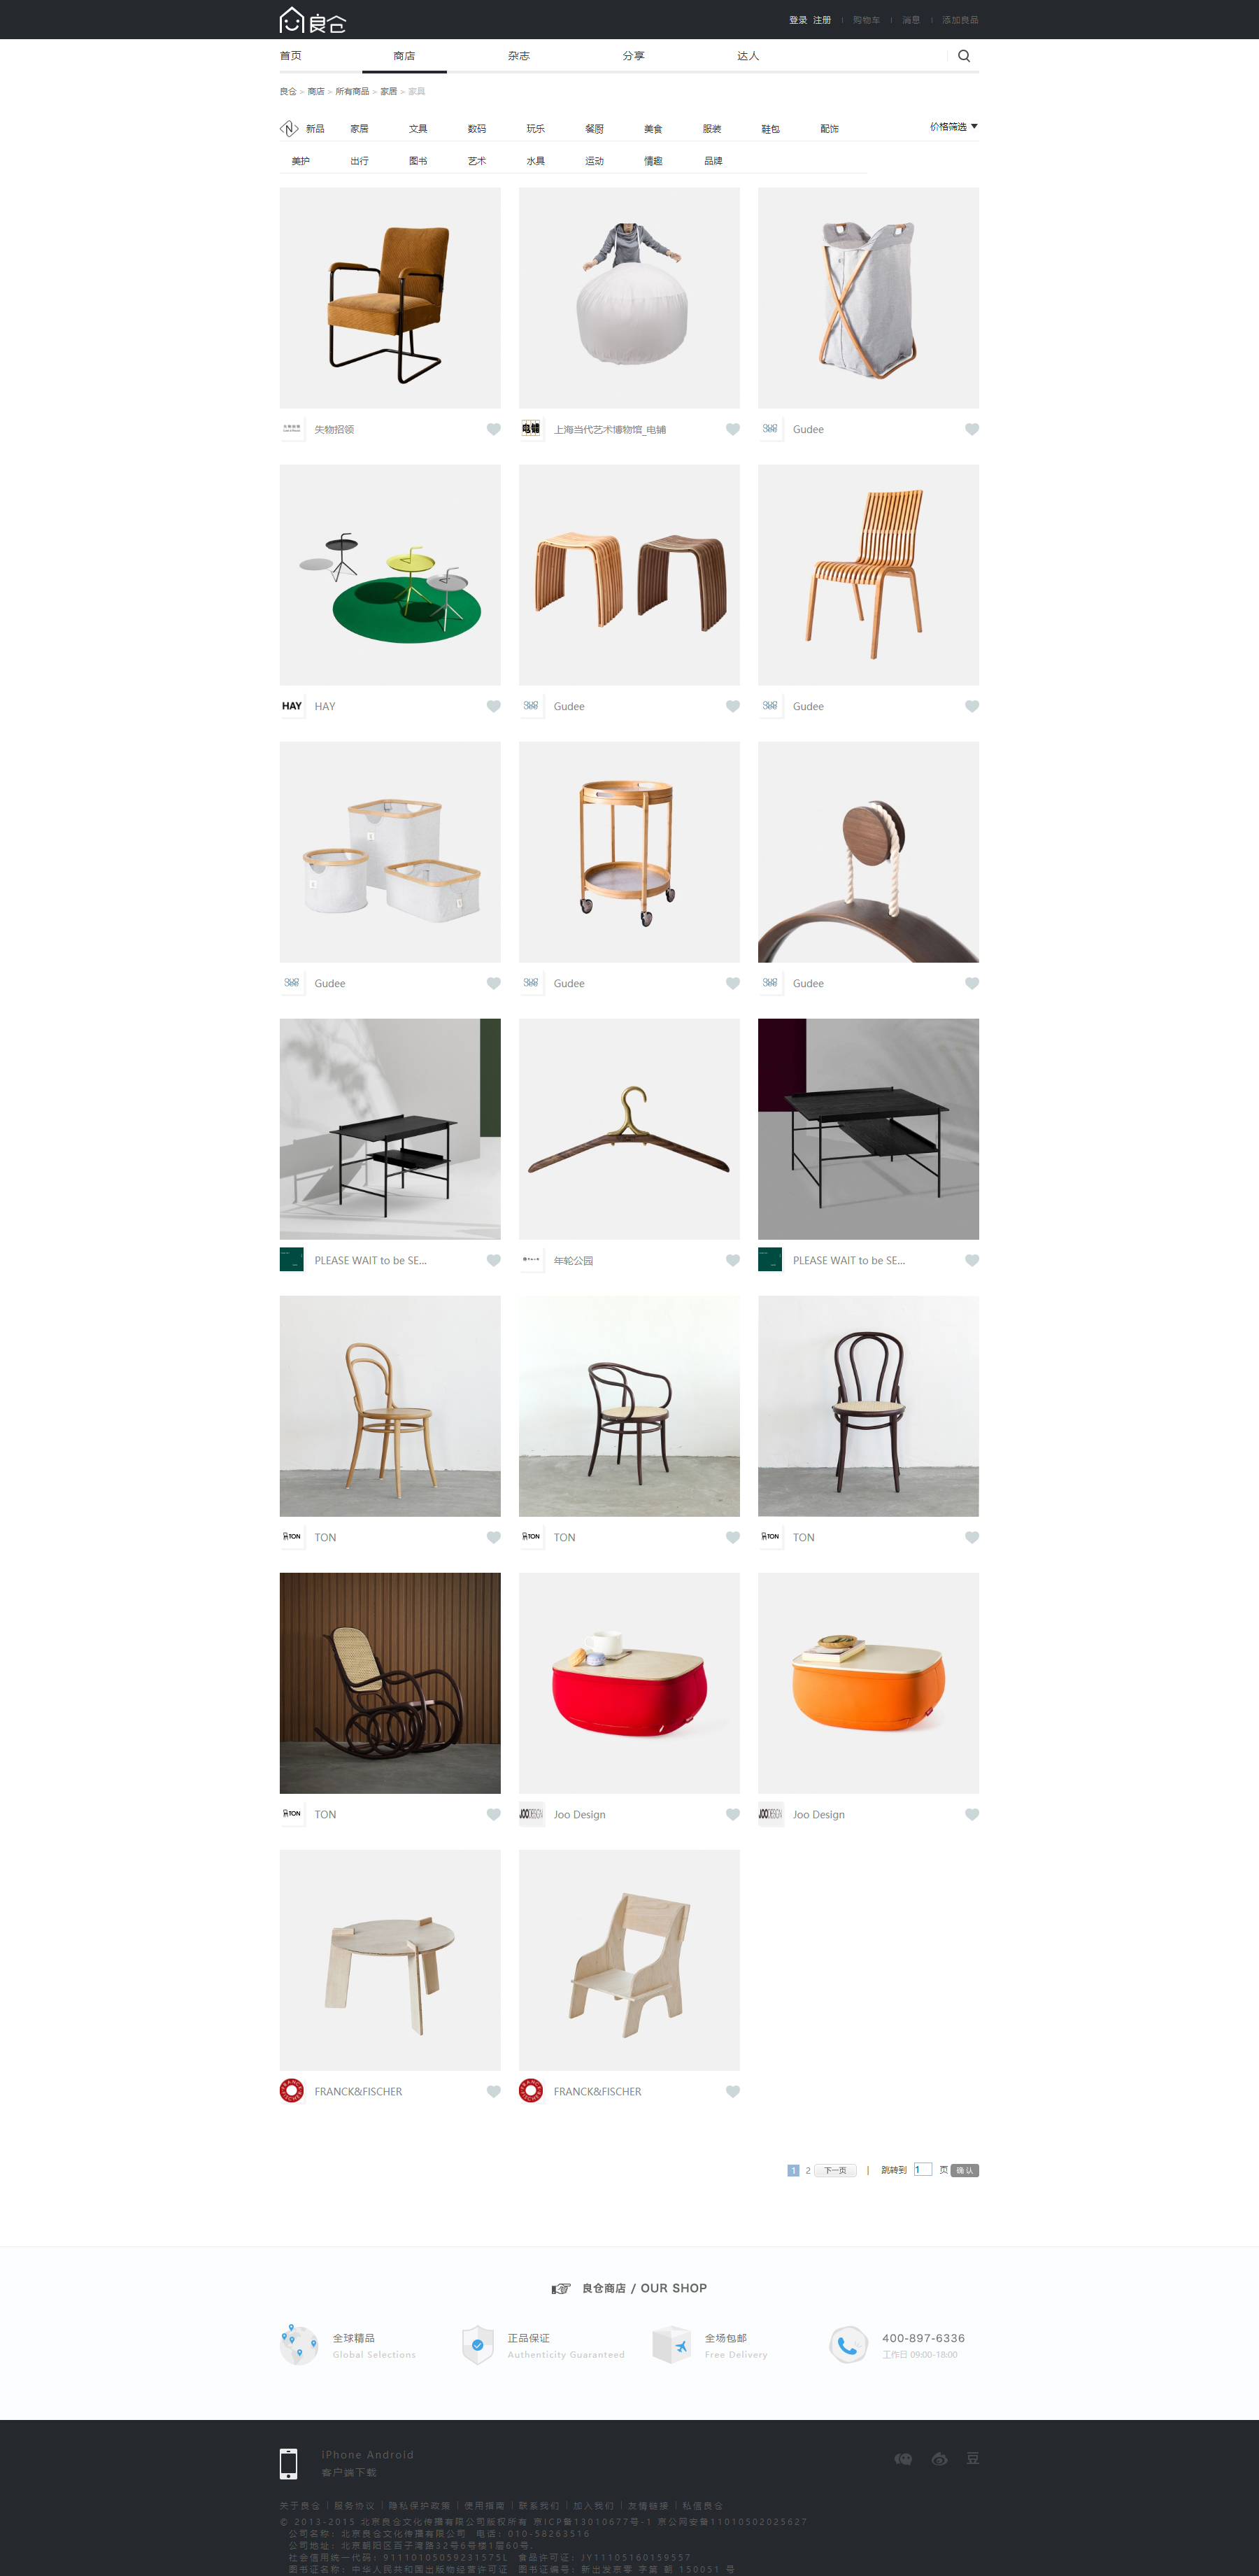Expand the 价格筛选 price filter dropdown
The height and width of the screenshot is (2576, 1259).
click(953, 127)
